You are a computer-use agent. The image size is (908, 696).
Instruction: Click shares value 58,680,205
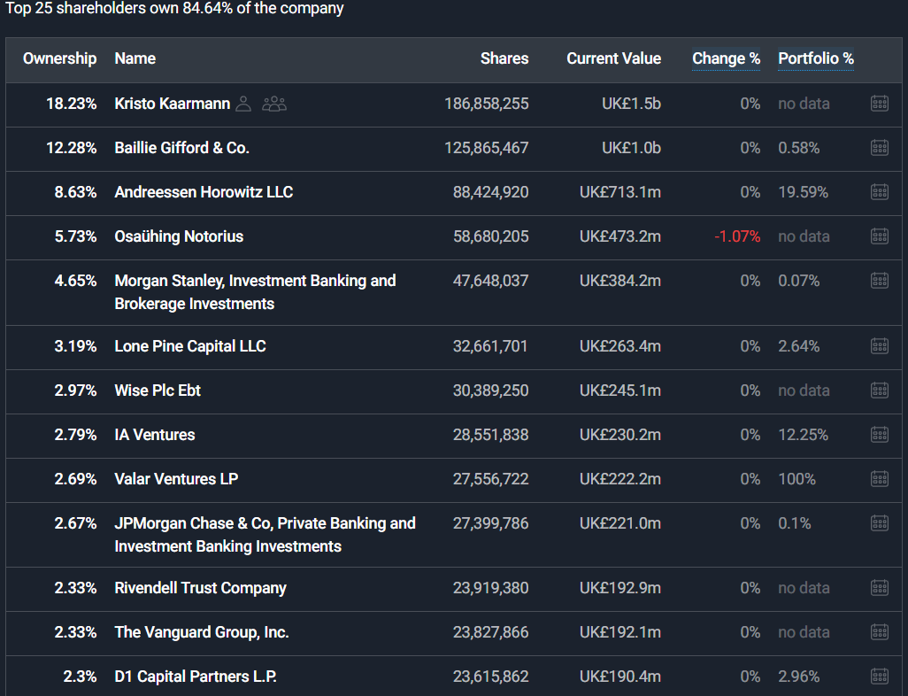click(x=490, y=236)
